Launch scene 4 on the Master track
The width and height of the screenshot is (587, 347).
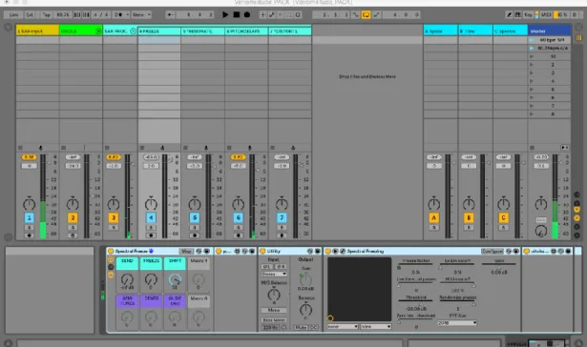click(x=532, y=81)
